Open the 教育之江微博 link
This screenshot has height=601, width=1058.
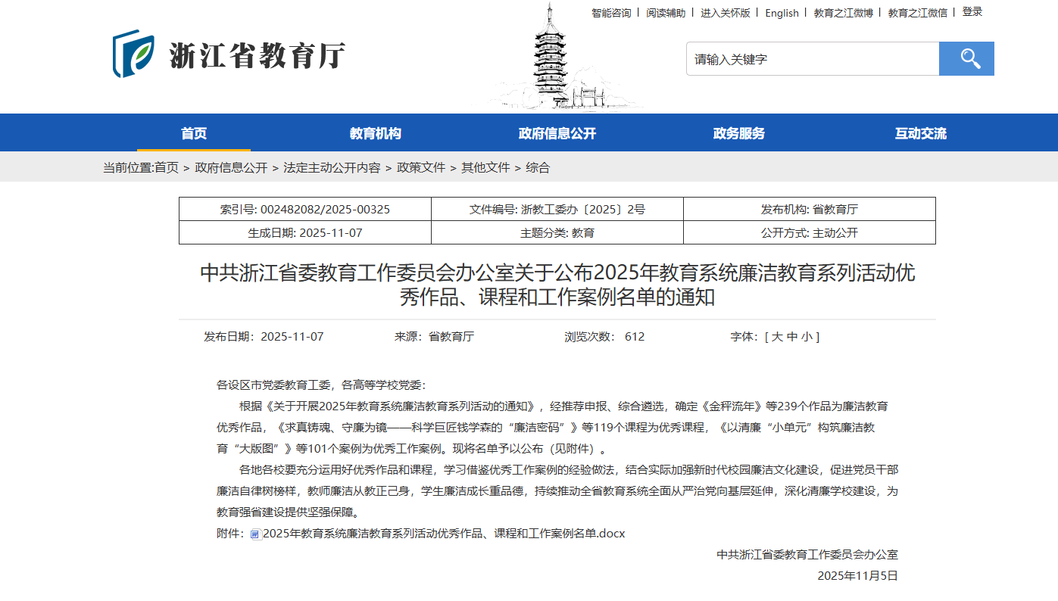(843, 13)
